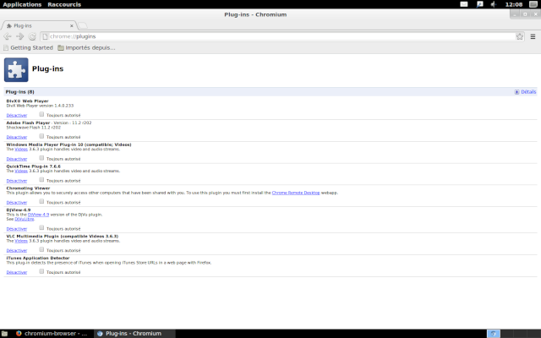Disable the iTunes Application Detector plugin
Screen dimensions: 541x338
coord(17,272)
